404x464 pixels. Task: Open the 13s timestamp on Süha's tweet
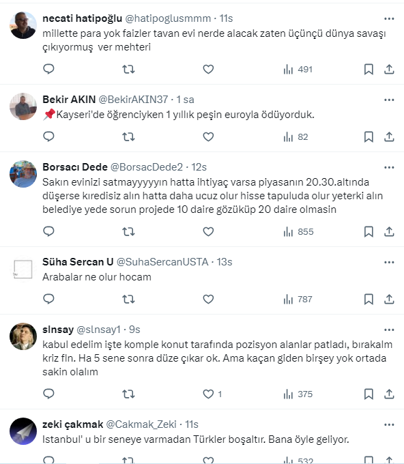[x=225, y=262]
